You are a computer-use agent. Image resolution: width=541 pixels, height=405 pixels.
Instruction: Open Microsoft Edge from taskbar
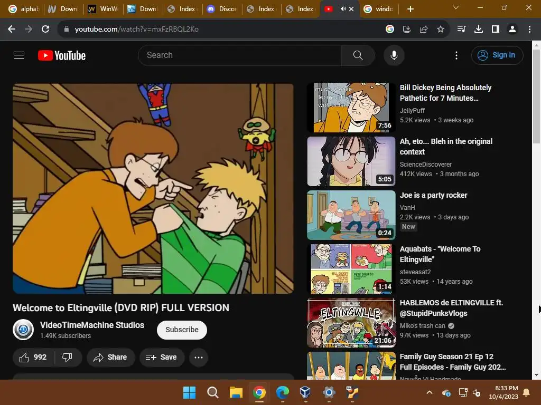tap(282, 392)
